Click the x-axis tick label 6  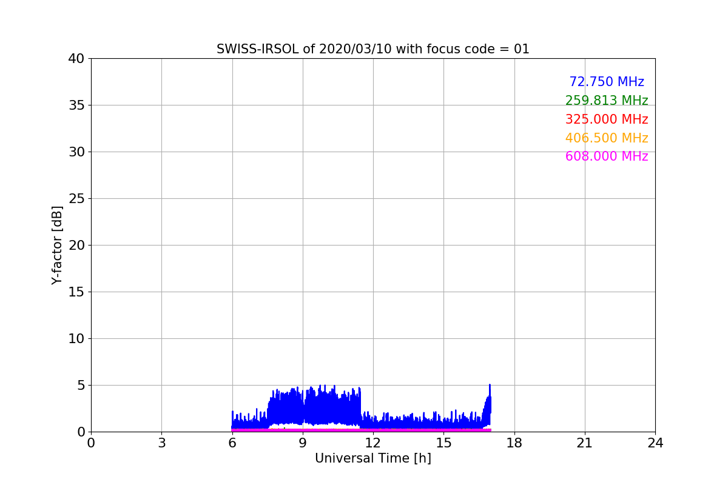click(232, 443)
